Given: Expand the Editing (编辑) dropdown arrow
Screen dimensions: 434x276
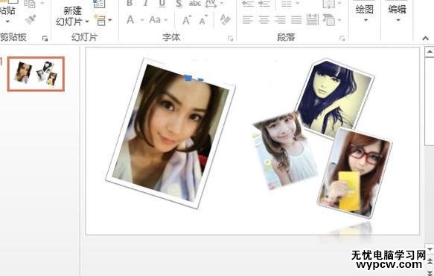Looking at the screenshot, I should (x=398, y=20).
